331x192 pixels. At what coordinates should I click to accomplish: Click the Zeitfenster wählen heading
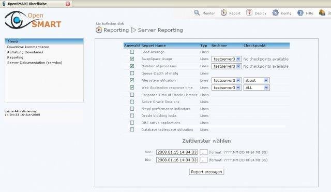click(206, 141)
